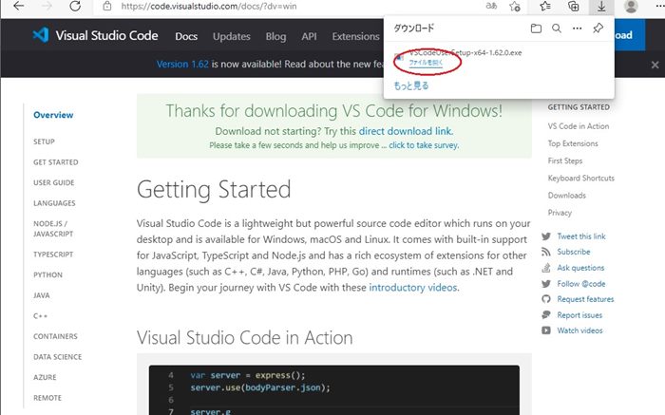Click the Watch videos link
Viewport: 665px width, 415px height.
579,330
